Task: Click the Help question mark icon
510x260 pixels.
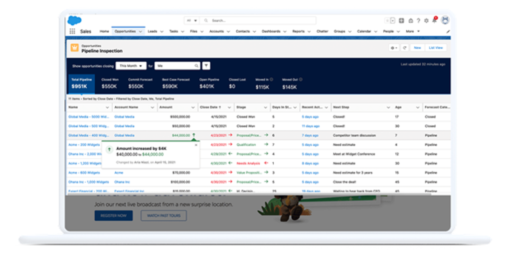Action: click(x=418, y=20)
